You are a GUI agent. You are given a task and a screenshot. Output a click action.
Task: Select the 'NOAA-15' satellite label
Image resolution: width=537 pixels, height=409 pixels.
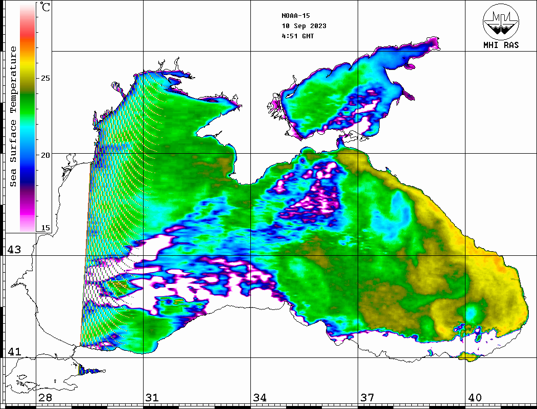[x=296, y=15]
